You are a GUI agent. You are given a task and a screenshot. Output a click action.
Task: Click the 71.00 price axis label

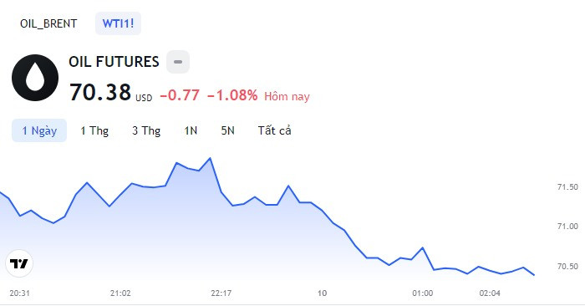[x=567, y=226]
